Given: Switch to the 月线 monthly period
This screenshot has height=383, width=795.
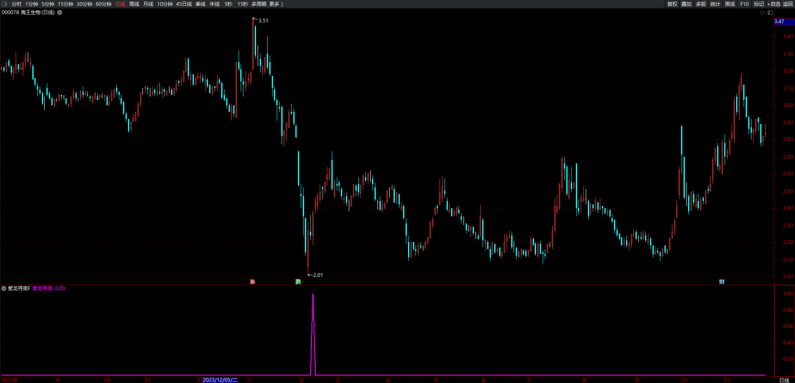Looking at the screenshot, I should pyautogui.click(x=148, y=4).
